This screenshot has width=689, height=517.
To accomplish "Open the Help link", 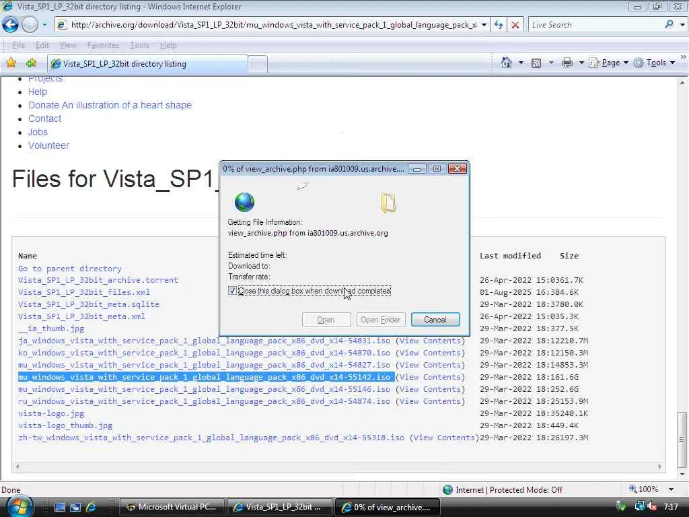I will point(38,92).
